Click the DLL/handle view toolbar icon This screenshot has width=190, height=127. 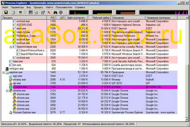pos(36,12)
